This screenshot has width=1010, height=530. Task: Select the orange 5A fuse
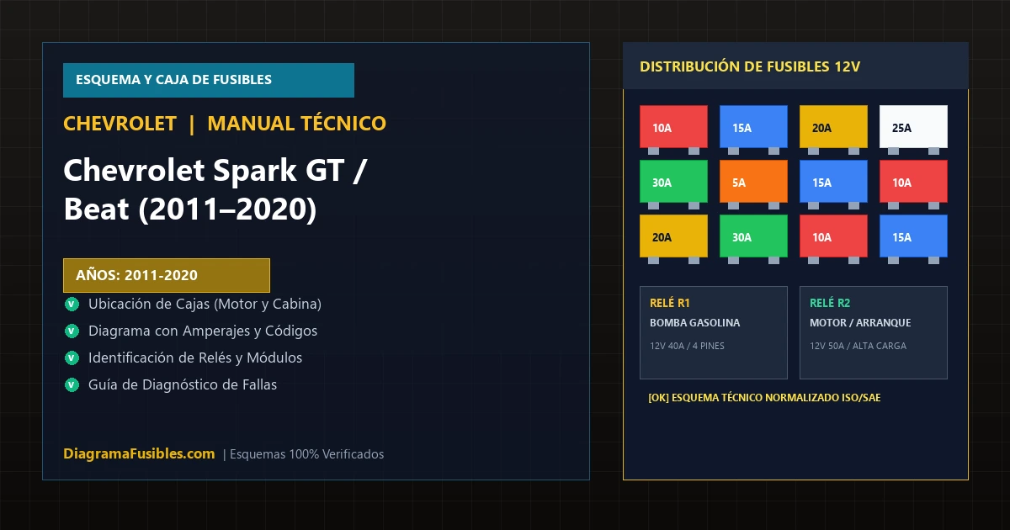click(x=753, y=182)
